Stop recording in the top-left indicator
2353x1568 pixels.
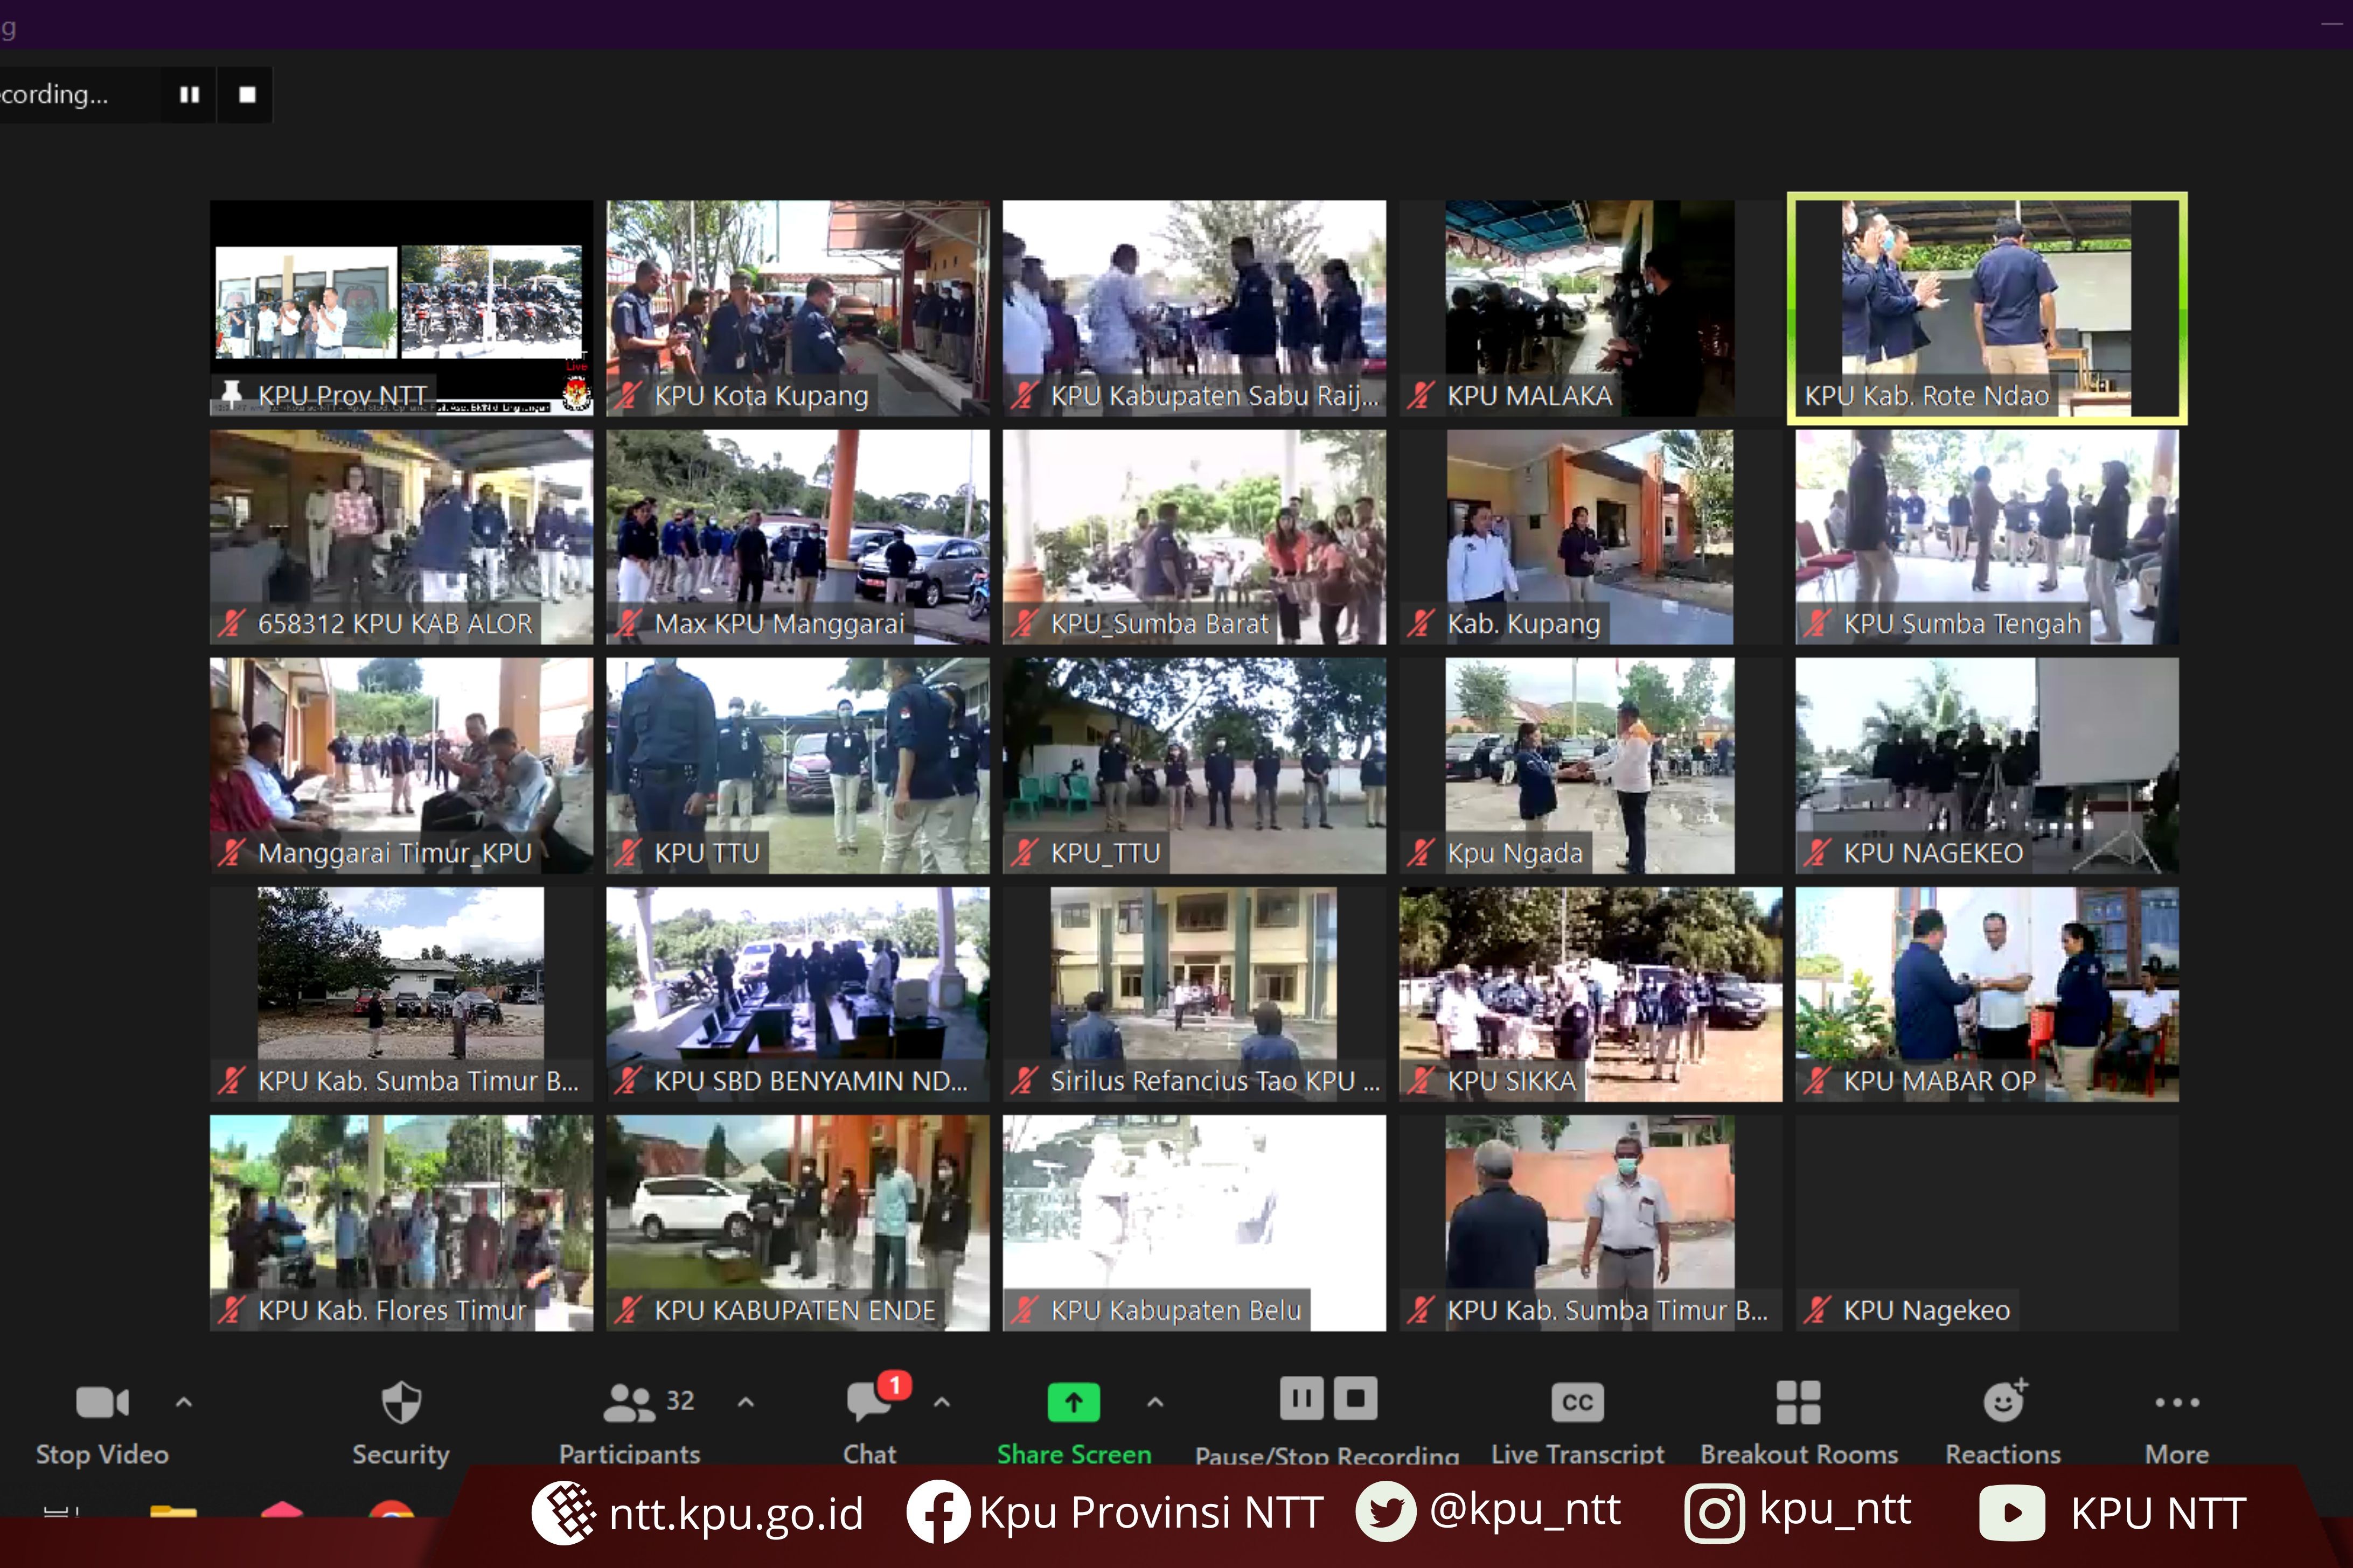pyautogui.click(x=247, y=94)
